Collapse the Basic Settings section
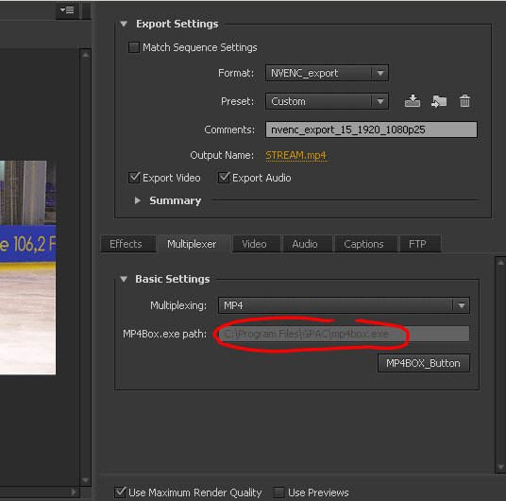506x501 pixels. point(124,279)
